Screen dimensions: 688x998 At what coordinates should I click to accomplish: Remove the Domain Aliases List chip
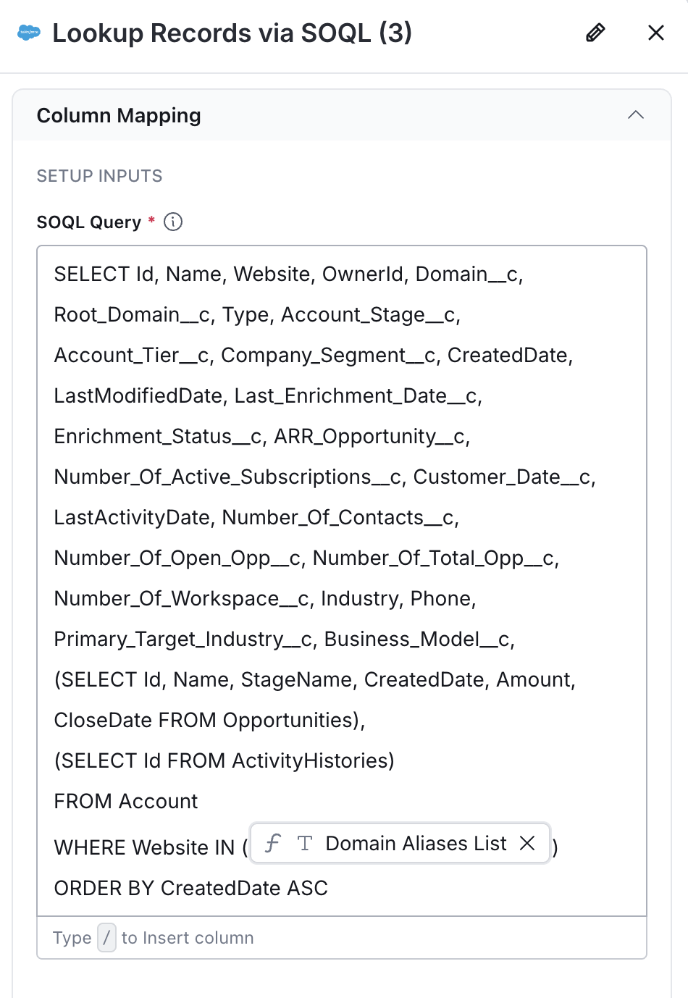(527, 843)
